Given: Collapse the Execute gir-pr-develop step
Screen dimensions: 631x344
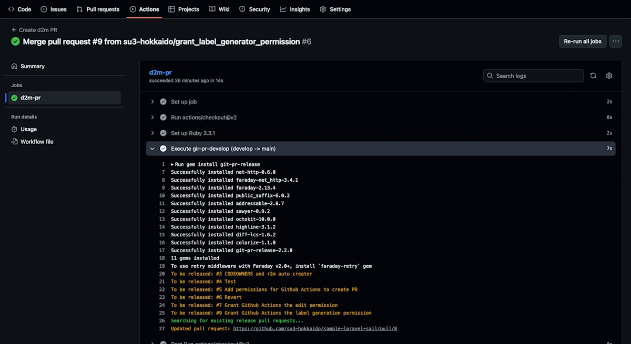Looking at the screenshot, I should (380, 149).
